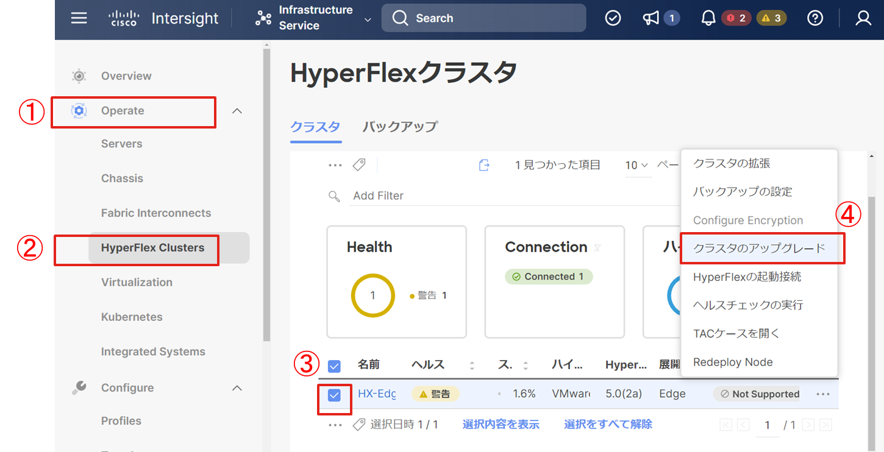Click the Connected 1 status badge

click(549, 277)
